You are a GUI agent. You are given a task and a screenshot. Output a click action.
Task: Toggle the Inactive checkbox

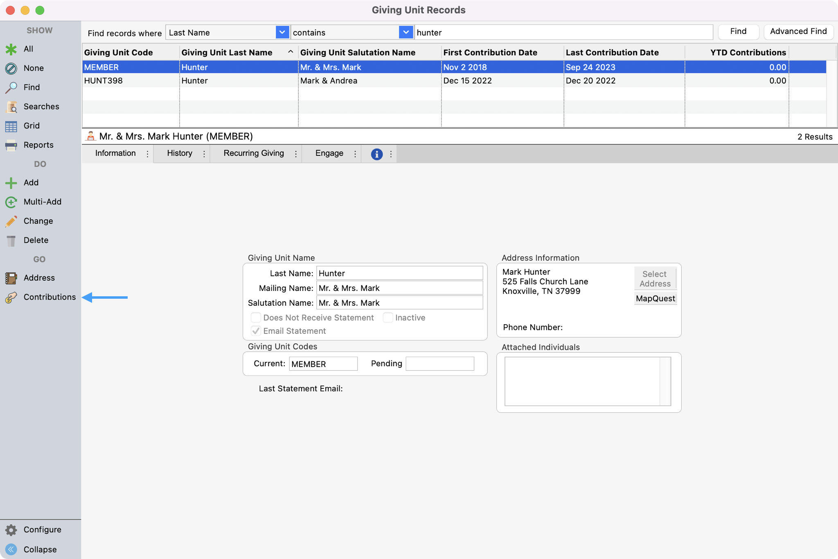[x=387, y=318]
